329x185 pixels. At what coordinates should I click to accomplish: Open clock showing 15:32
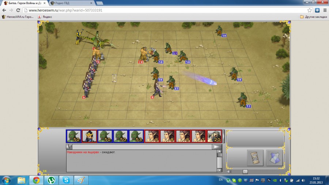tap(316, 180)
